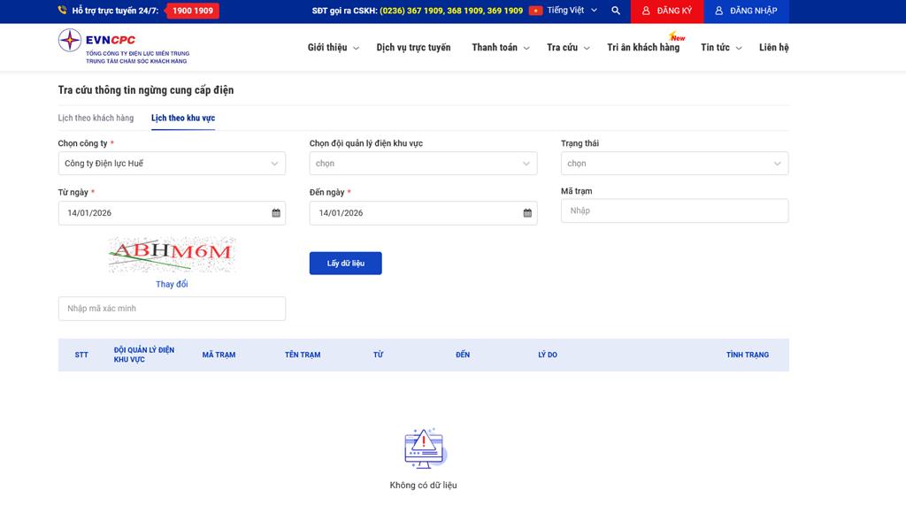Switch to Lịch theo khách hàng tab
Viewport: 906px width, 513px height.
[96, 118]
